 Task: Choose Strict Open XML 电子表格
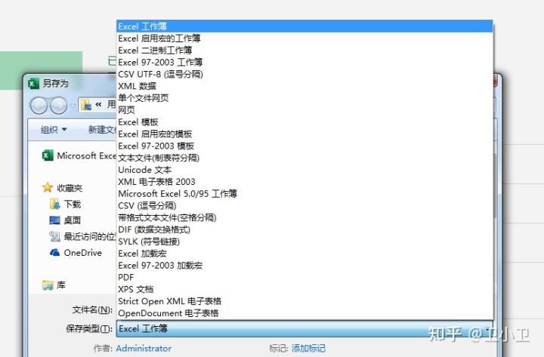coord(304,301)
